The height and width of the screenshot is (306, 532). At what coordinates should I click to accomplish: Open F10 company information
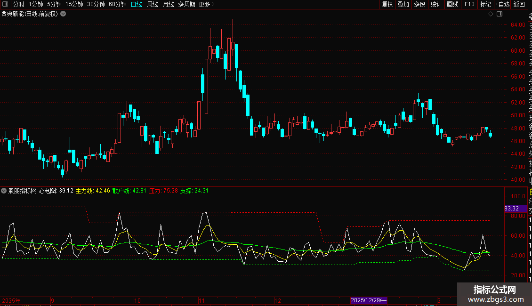469,4
